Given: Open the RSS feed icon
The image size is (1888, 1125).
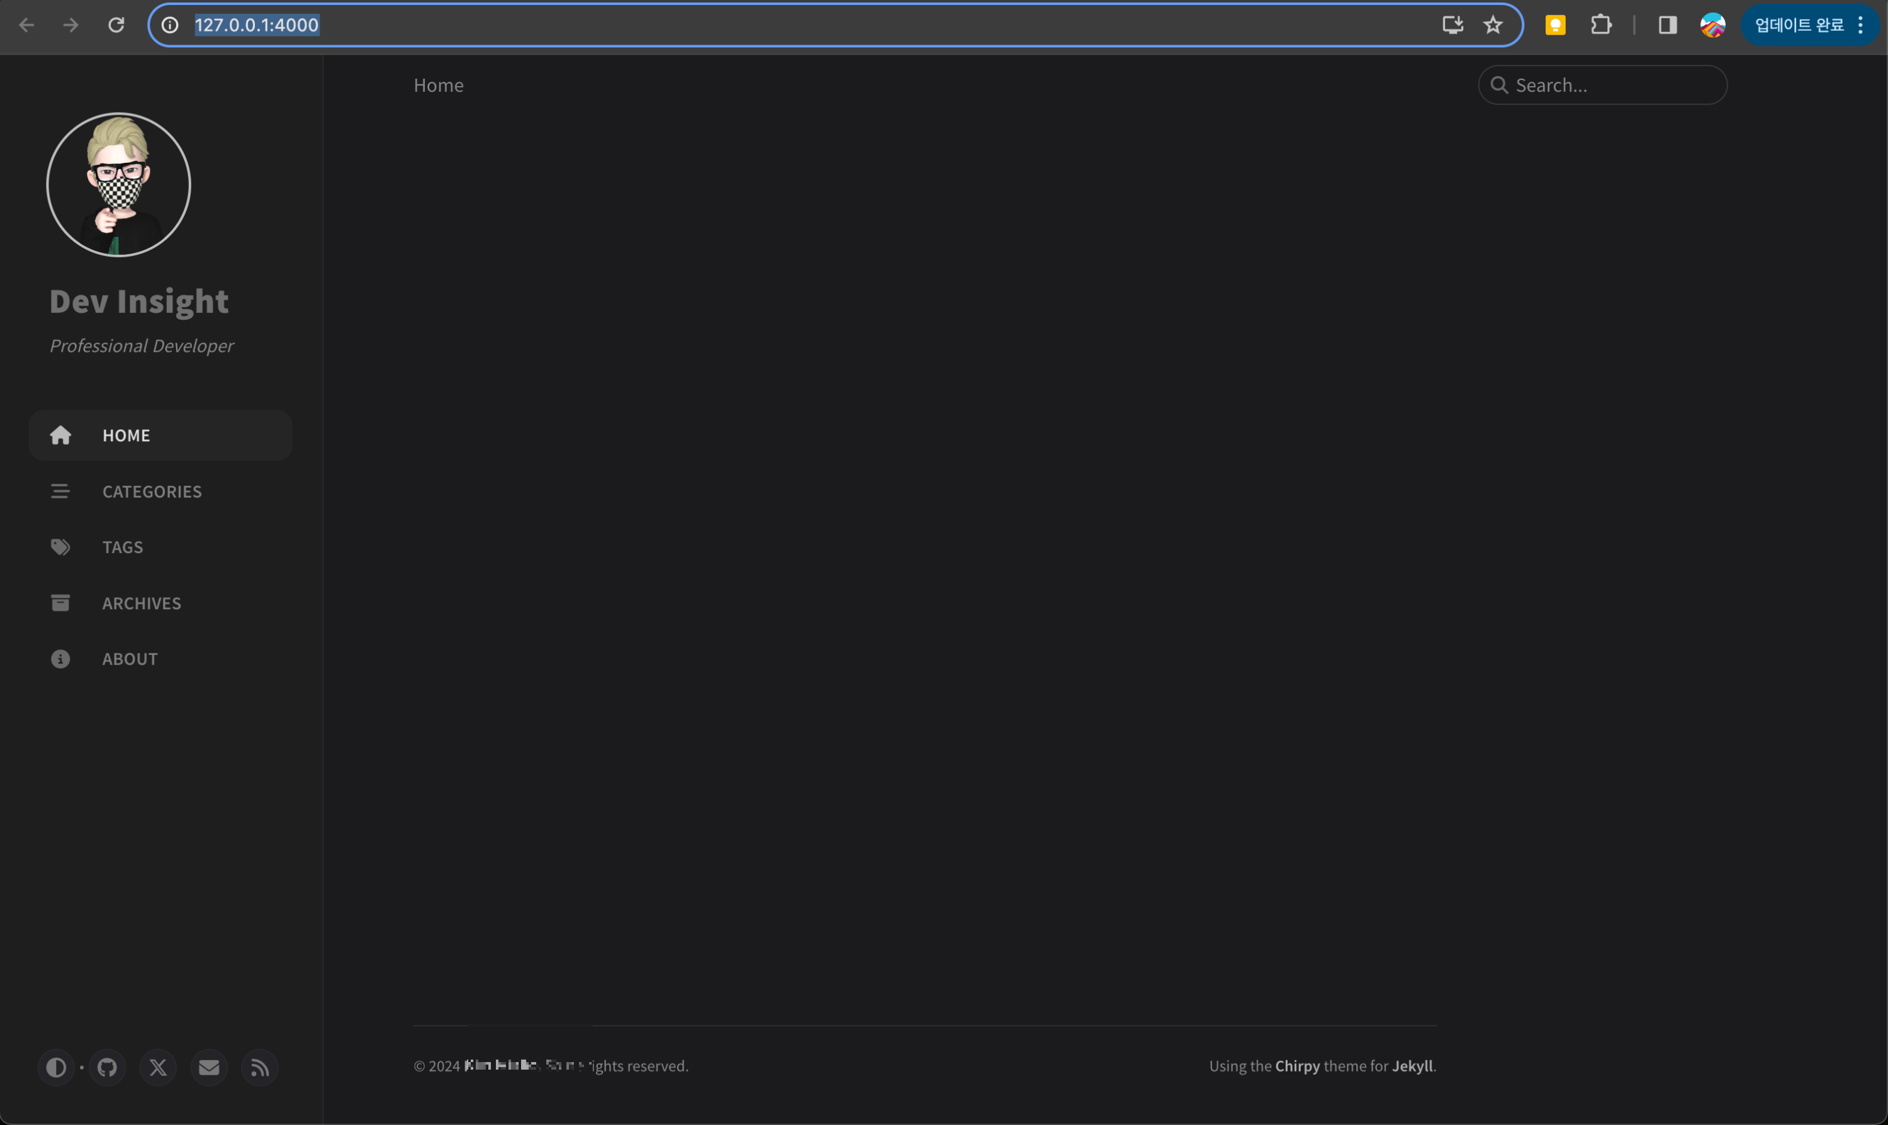Looking at the screenshot, I should [x=259, y=1067].
